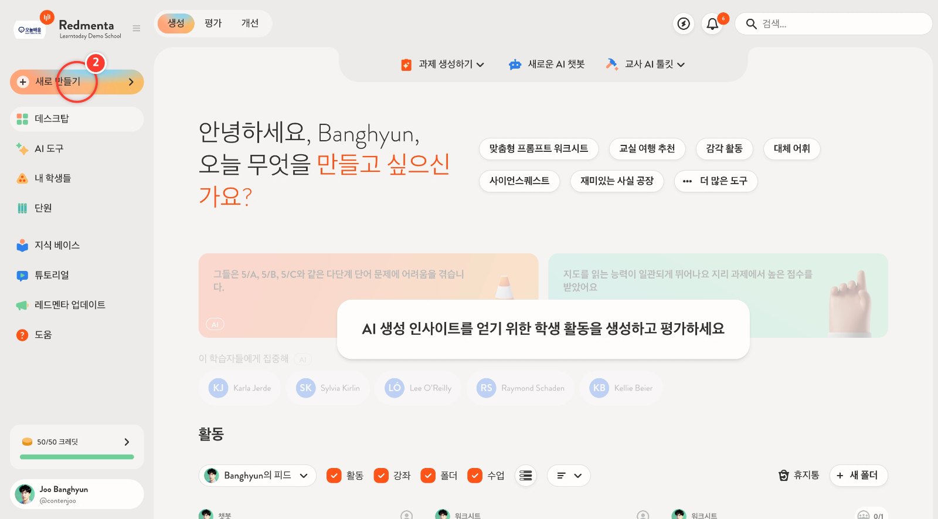Viewport: 938px width, 519px height.
Task: Click 재미있는 사실 공장 chip
Action: pos(617,181)
